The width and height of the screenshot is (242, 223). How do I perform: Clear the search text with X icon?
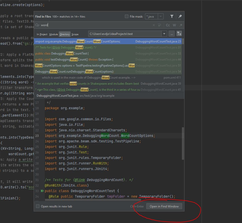154,25
